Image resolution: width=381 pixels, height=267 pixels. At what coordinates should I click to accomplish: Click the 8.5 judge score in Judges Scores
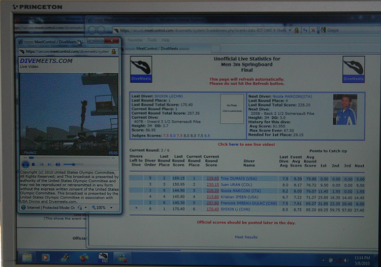click(207, 136)
